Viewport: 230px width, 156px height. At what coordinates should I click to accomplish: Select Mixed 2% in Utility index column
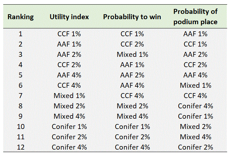(69, 106)
